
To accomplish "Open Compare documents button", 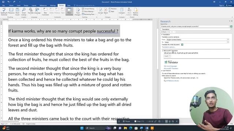I will pyautogui.click(x=122, y=12).
